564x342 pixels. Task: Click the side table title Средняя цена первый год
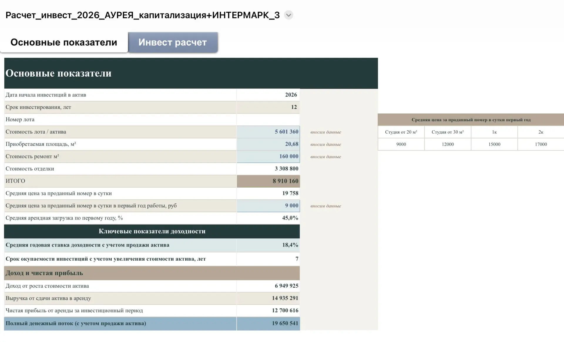click(x=471, y=120)
